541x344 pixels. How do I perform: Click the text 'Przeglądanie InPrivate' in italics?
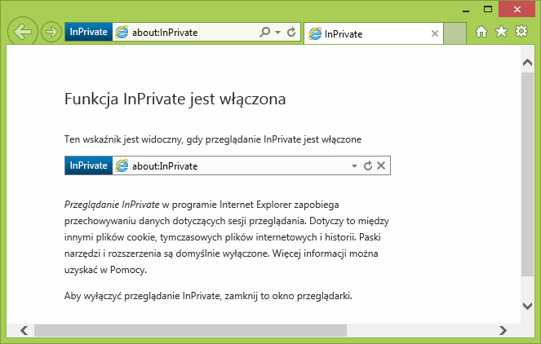[112, 205]
